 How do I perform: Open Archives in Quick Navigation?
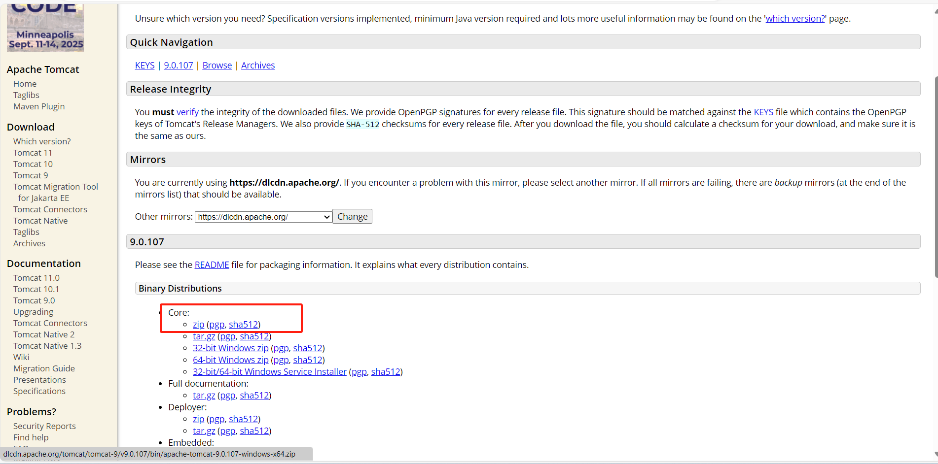[258, 65]
